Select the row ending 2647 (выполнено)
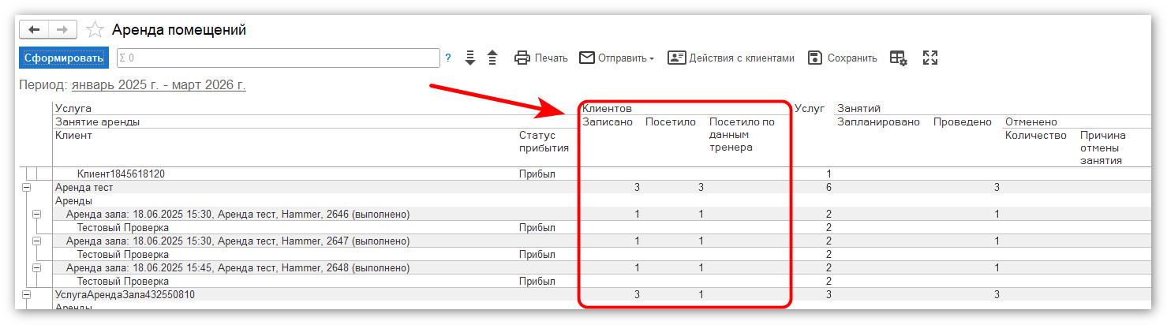 pyautogui.click(x=238, y=241)
